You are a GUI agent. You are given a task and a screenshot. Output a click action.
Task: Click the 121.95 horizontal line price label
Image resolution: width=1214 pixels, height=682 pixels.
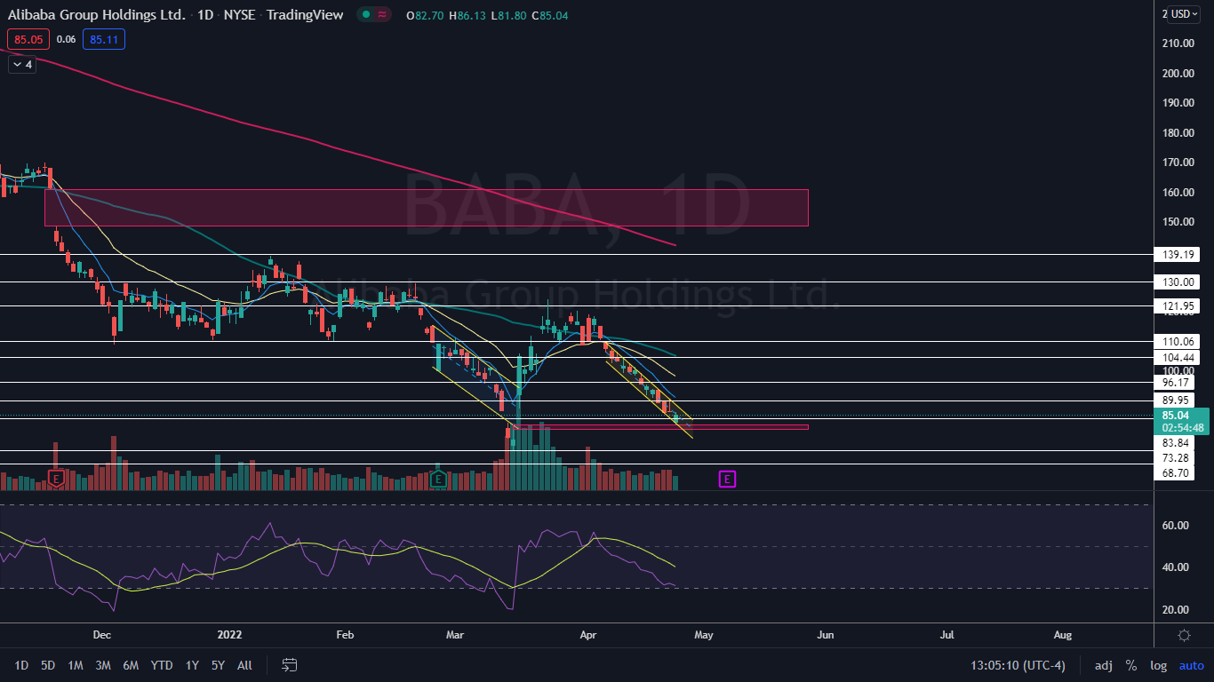(1176, 305)
